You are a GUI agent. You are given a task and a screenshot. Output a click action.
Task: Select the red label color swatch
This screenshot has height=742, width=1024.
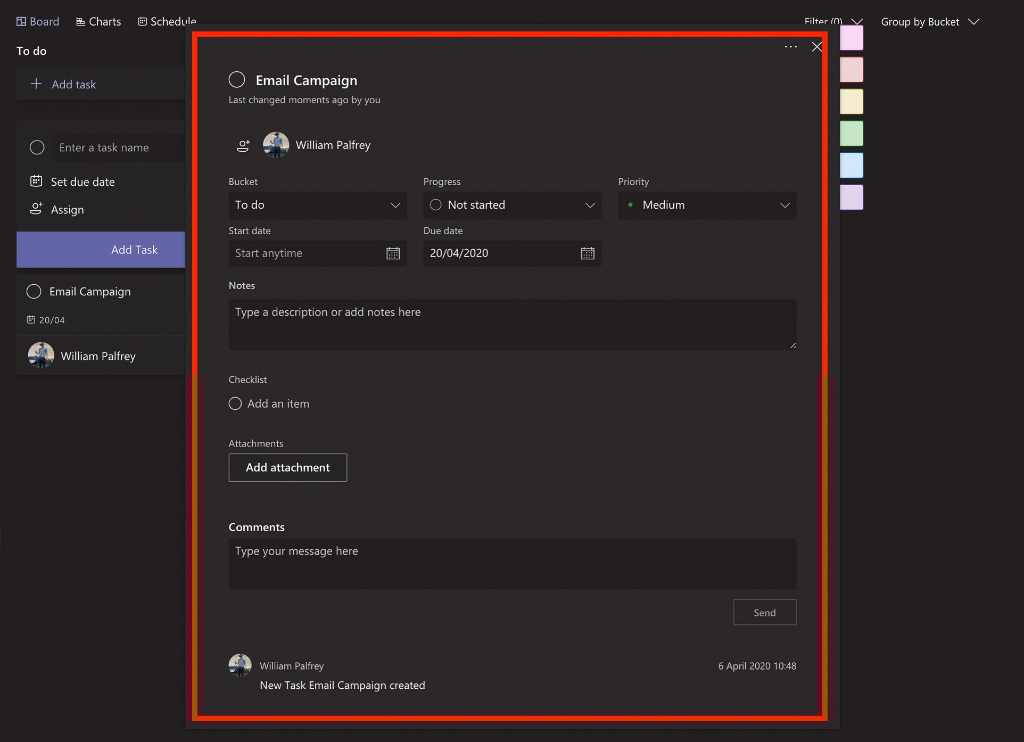(x=852, y=70)
